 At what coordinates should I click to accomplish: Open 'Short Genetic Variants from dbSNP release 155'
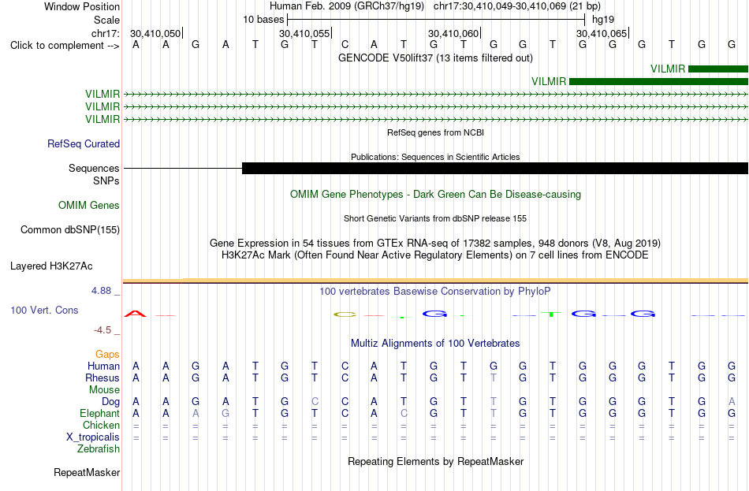point(435,219)
